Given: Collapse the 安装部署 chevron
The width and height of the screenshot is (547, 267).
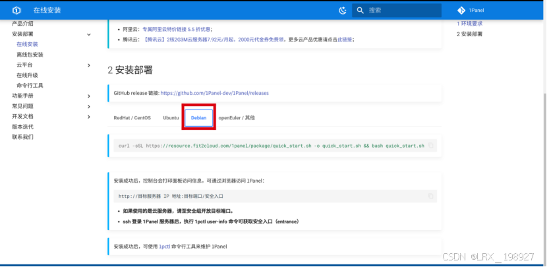Looking at the screenshot, I should (x=89, y=34).
